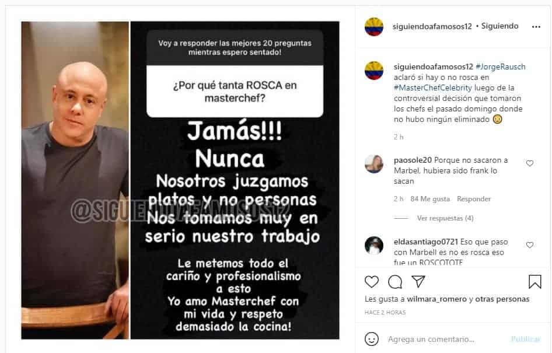Open the #JorgeRausch hashtag
The width and height of the screenshot is (552, 353).
point(500,67)
